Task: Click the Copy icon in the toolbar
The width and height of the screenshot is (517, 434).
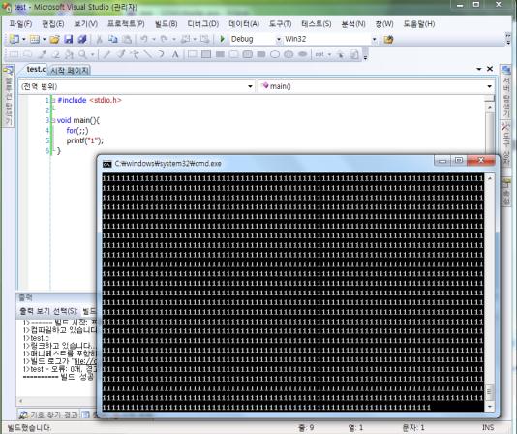Action: click(x=113, y=40)
